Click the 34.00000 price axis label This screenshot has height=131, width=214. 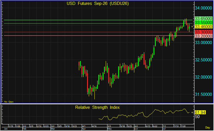[203, 8]
